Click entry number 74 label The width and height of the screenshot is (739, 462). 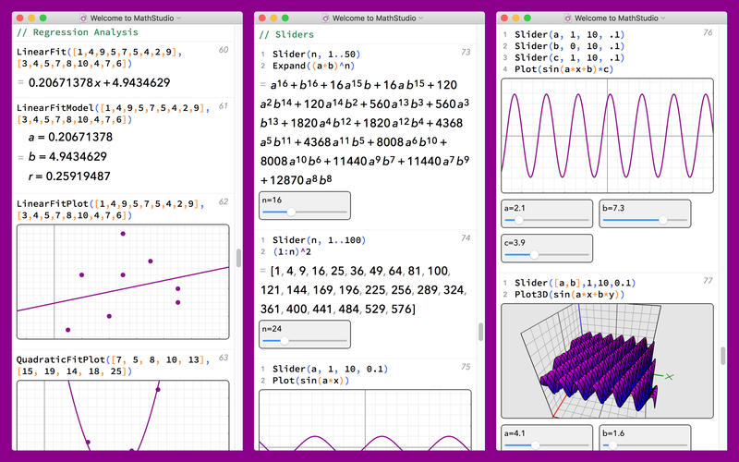(466, 238)
